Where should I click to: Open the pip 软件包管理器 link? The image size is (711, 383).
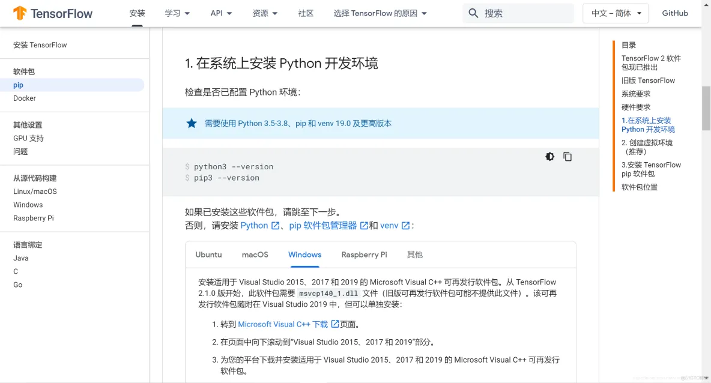(323, 225)
